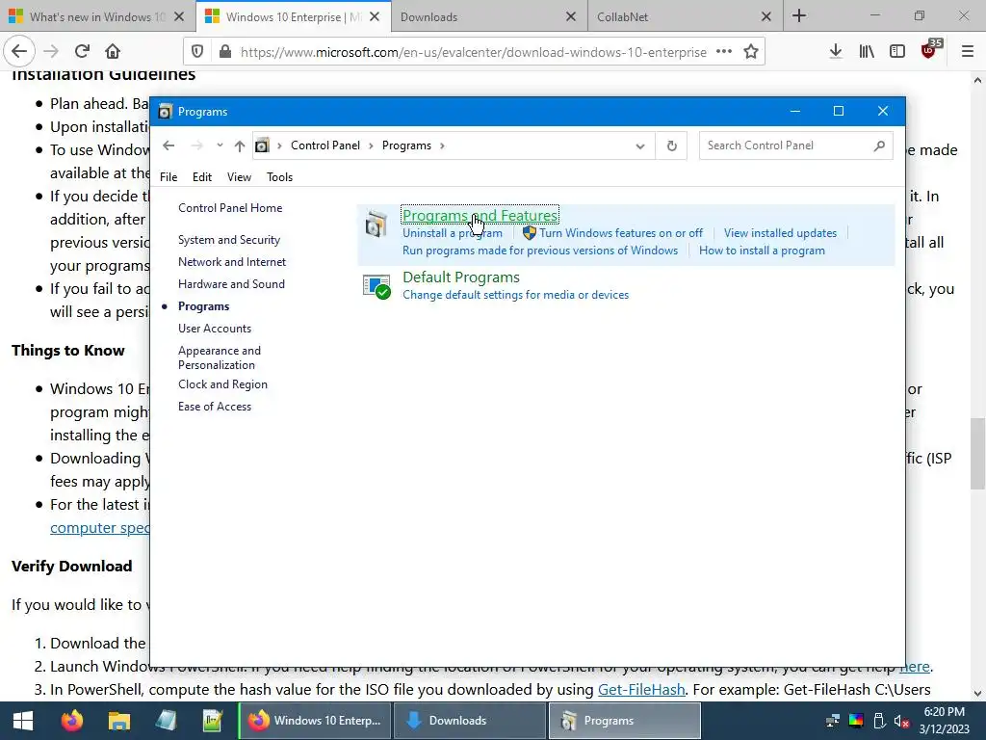This screenshot has height=740, width=986.
Task: Click Firefox forward arrow button
Action: coord(51,51)
